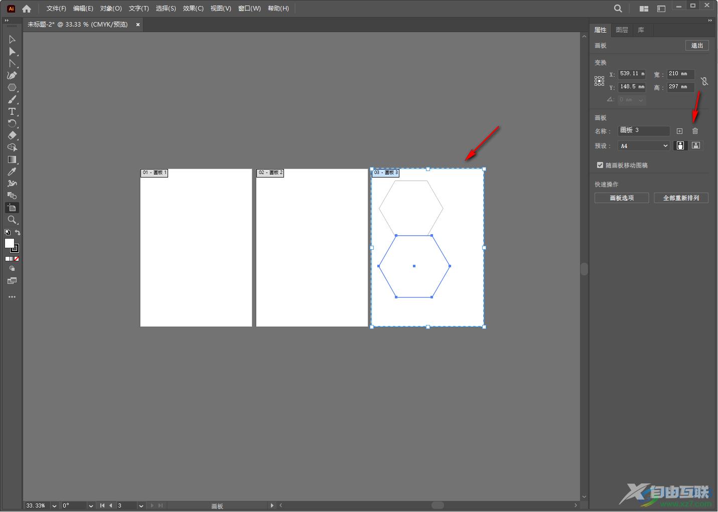Select the Polygon shape tool
718x512 pixels.
(12, 87)
